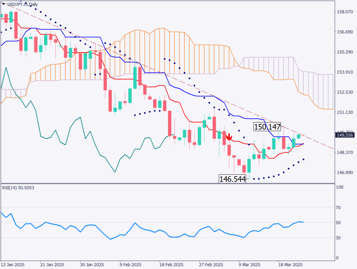Click the 146.544 low price label
Screen dimensions: 357x269
click(232, 179)
